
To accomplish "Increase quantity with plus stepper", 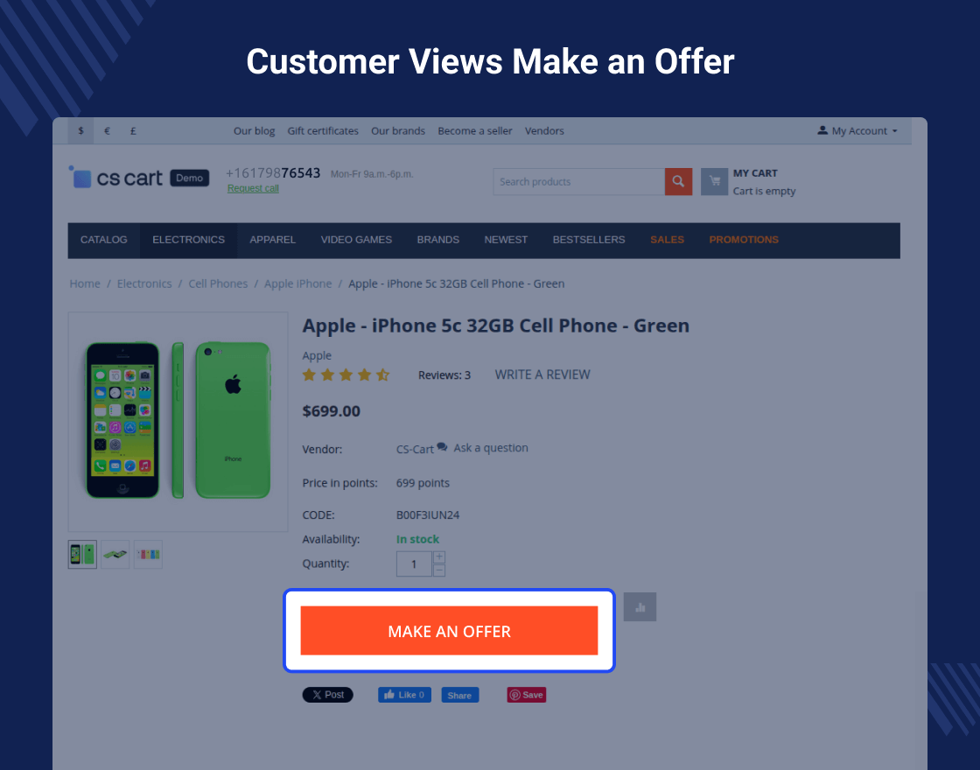I will tap(439, 557).
